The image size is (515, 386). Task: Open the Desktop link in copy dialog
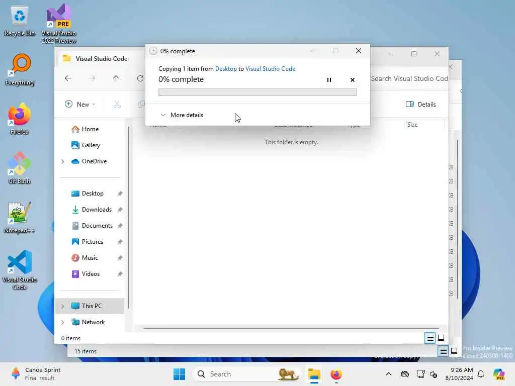tap(226, 68)
